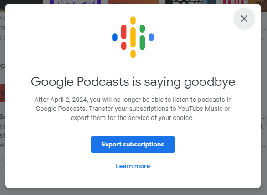This screenshot has height=195, width=267.
Task: Click the Google Podcasts logo icon
Action: [x=133, y=37]
